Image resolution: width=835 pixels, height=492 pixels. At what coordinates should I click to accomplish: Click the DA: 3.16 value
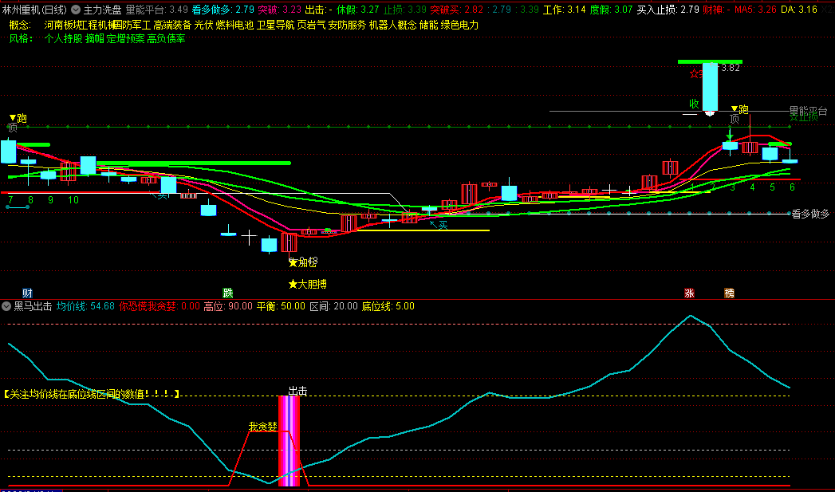coord(799,10)
